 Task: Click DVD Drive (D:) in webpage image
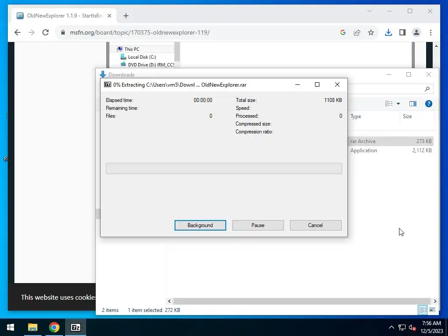(147, 65)
